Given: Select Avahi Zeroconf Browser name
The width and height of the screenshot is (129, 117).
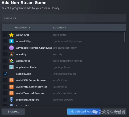Looking at the screenshot, I should [x=30, y=93].
